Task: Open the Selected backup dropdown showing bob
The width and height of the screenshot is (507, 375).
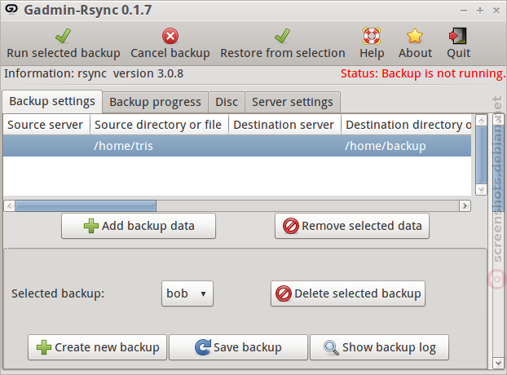Action: pos(187,293)
